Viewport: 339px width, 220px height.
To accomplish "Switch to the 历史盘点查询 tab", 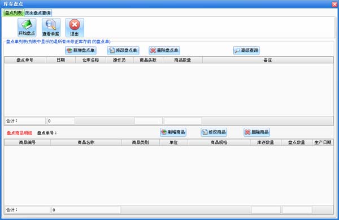I will pos(38,13).
